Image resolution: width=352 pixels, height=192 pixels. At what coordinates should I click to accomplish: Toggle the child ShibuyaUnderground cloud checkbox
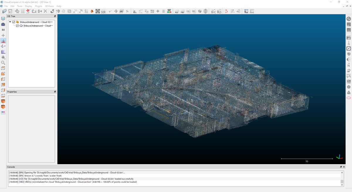click(x=17, y=26)
